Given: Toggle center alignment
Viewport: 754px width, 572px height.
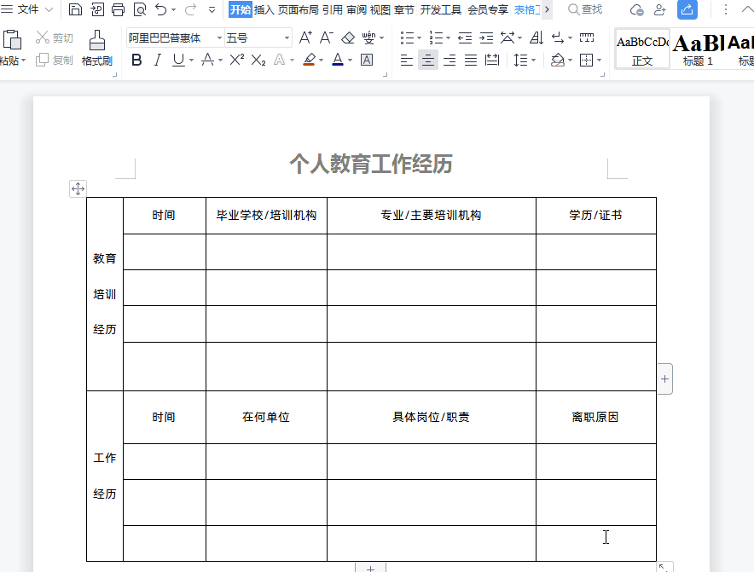Looking at the screenshot, I should click(427, 60).
